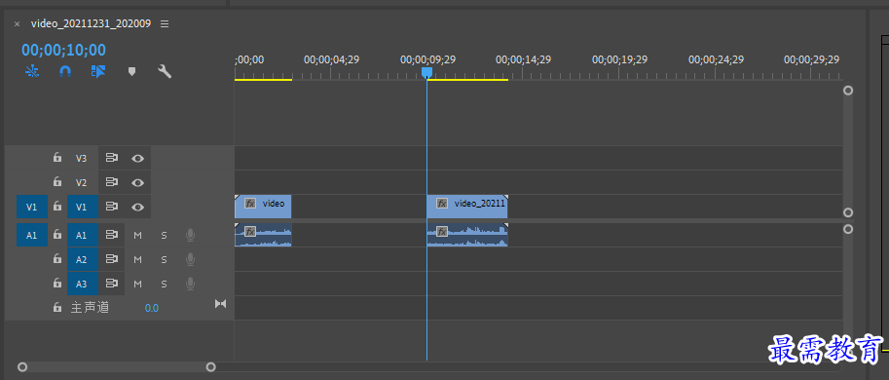This screenshot has width=889, height=380.
Task: Click fx badge on video_20211 clip
Action: click(x=442, y=203)
